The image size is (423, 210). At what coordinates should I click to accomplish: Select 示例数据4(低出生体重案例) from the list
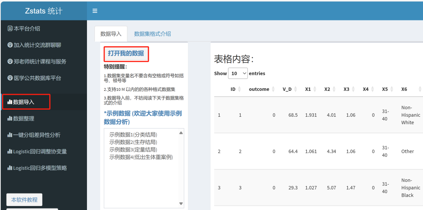(141, 157)
